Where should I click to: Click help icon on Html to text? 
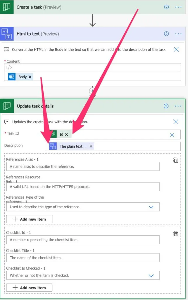(x=166, y=34)
